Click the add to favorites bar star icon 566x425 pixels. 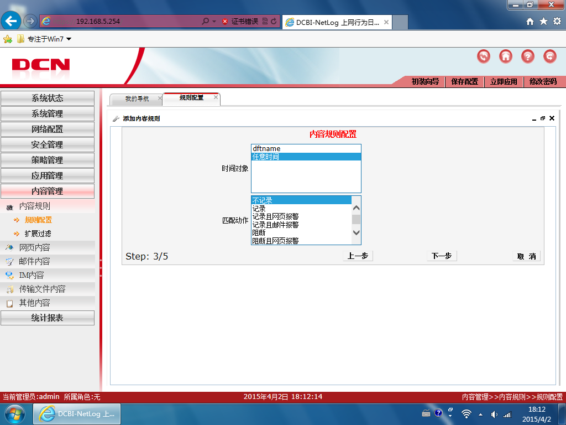tap(8, 39)
